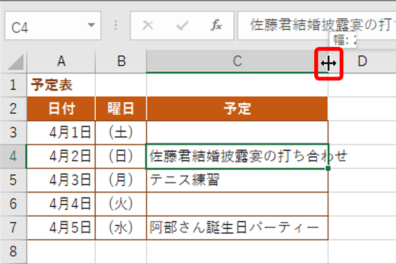Viewport: 396px width, 264px height.
Task: Open the Name Box dropdown arrow
Action: pos(91,25)
